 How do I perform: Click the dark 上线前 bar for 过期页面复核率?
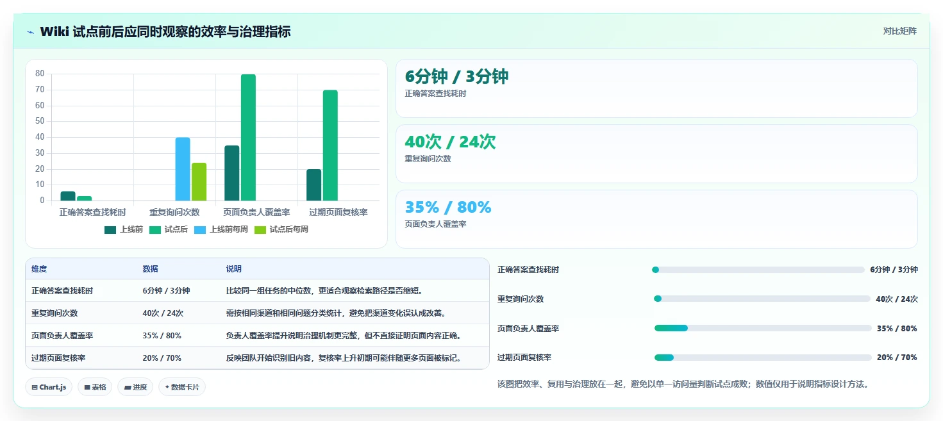click(314, 185)
